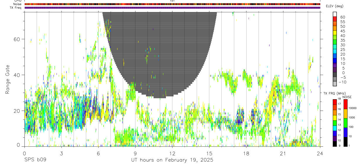Click the purple TX Freq strip at top

click(x=172, y=8)
